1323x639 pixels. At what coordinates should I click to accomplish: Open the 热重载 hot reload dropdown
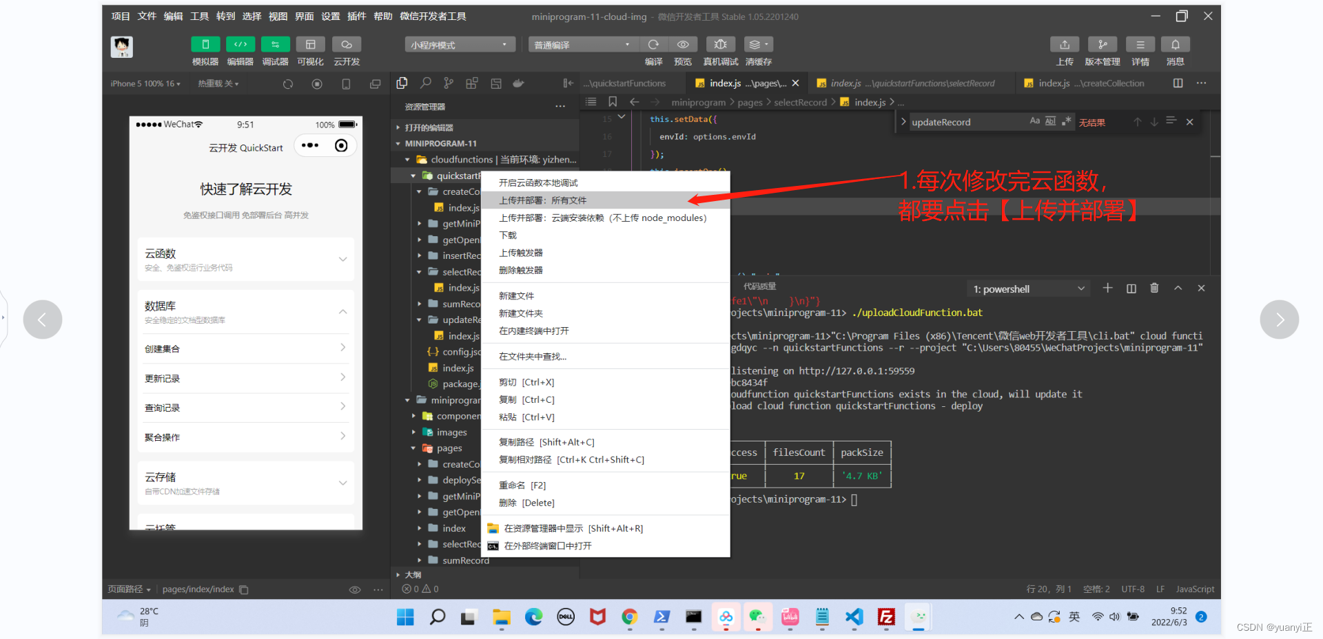click(218, 84)
